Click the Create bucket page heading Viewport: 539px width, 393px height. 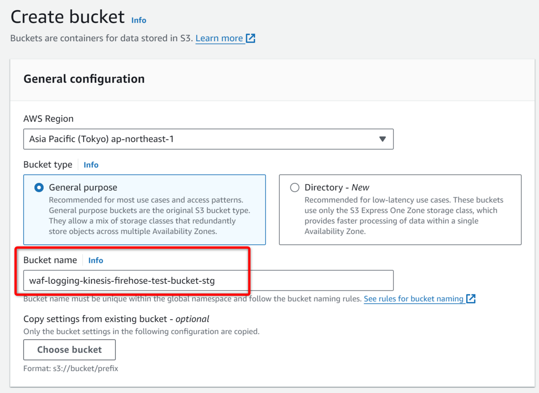click(x=67, y=17)
